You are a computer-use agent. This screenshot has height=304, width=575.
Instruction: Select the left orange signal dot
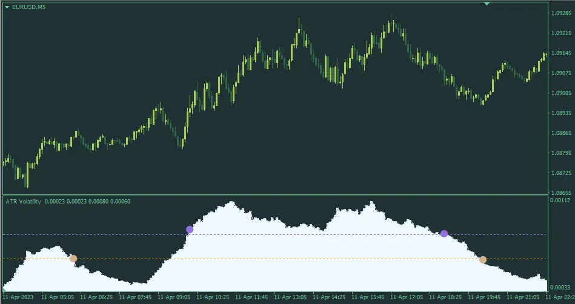73,259
